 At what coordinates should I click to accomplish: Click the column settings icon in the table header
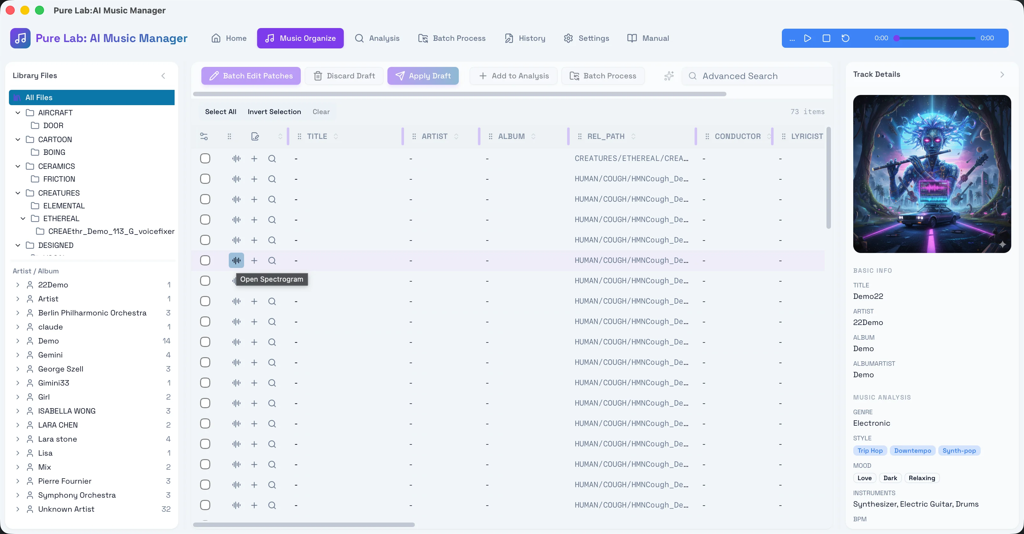point(204,136)
